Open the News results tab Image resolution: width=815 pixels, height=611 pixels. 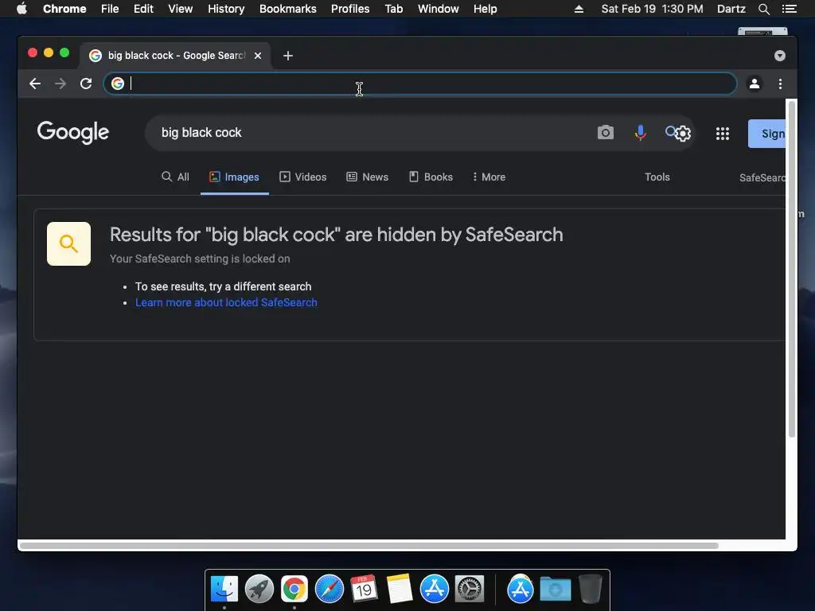pos(368,177)
